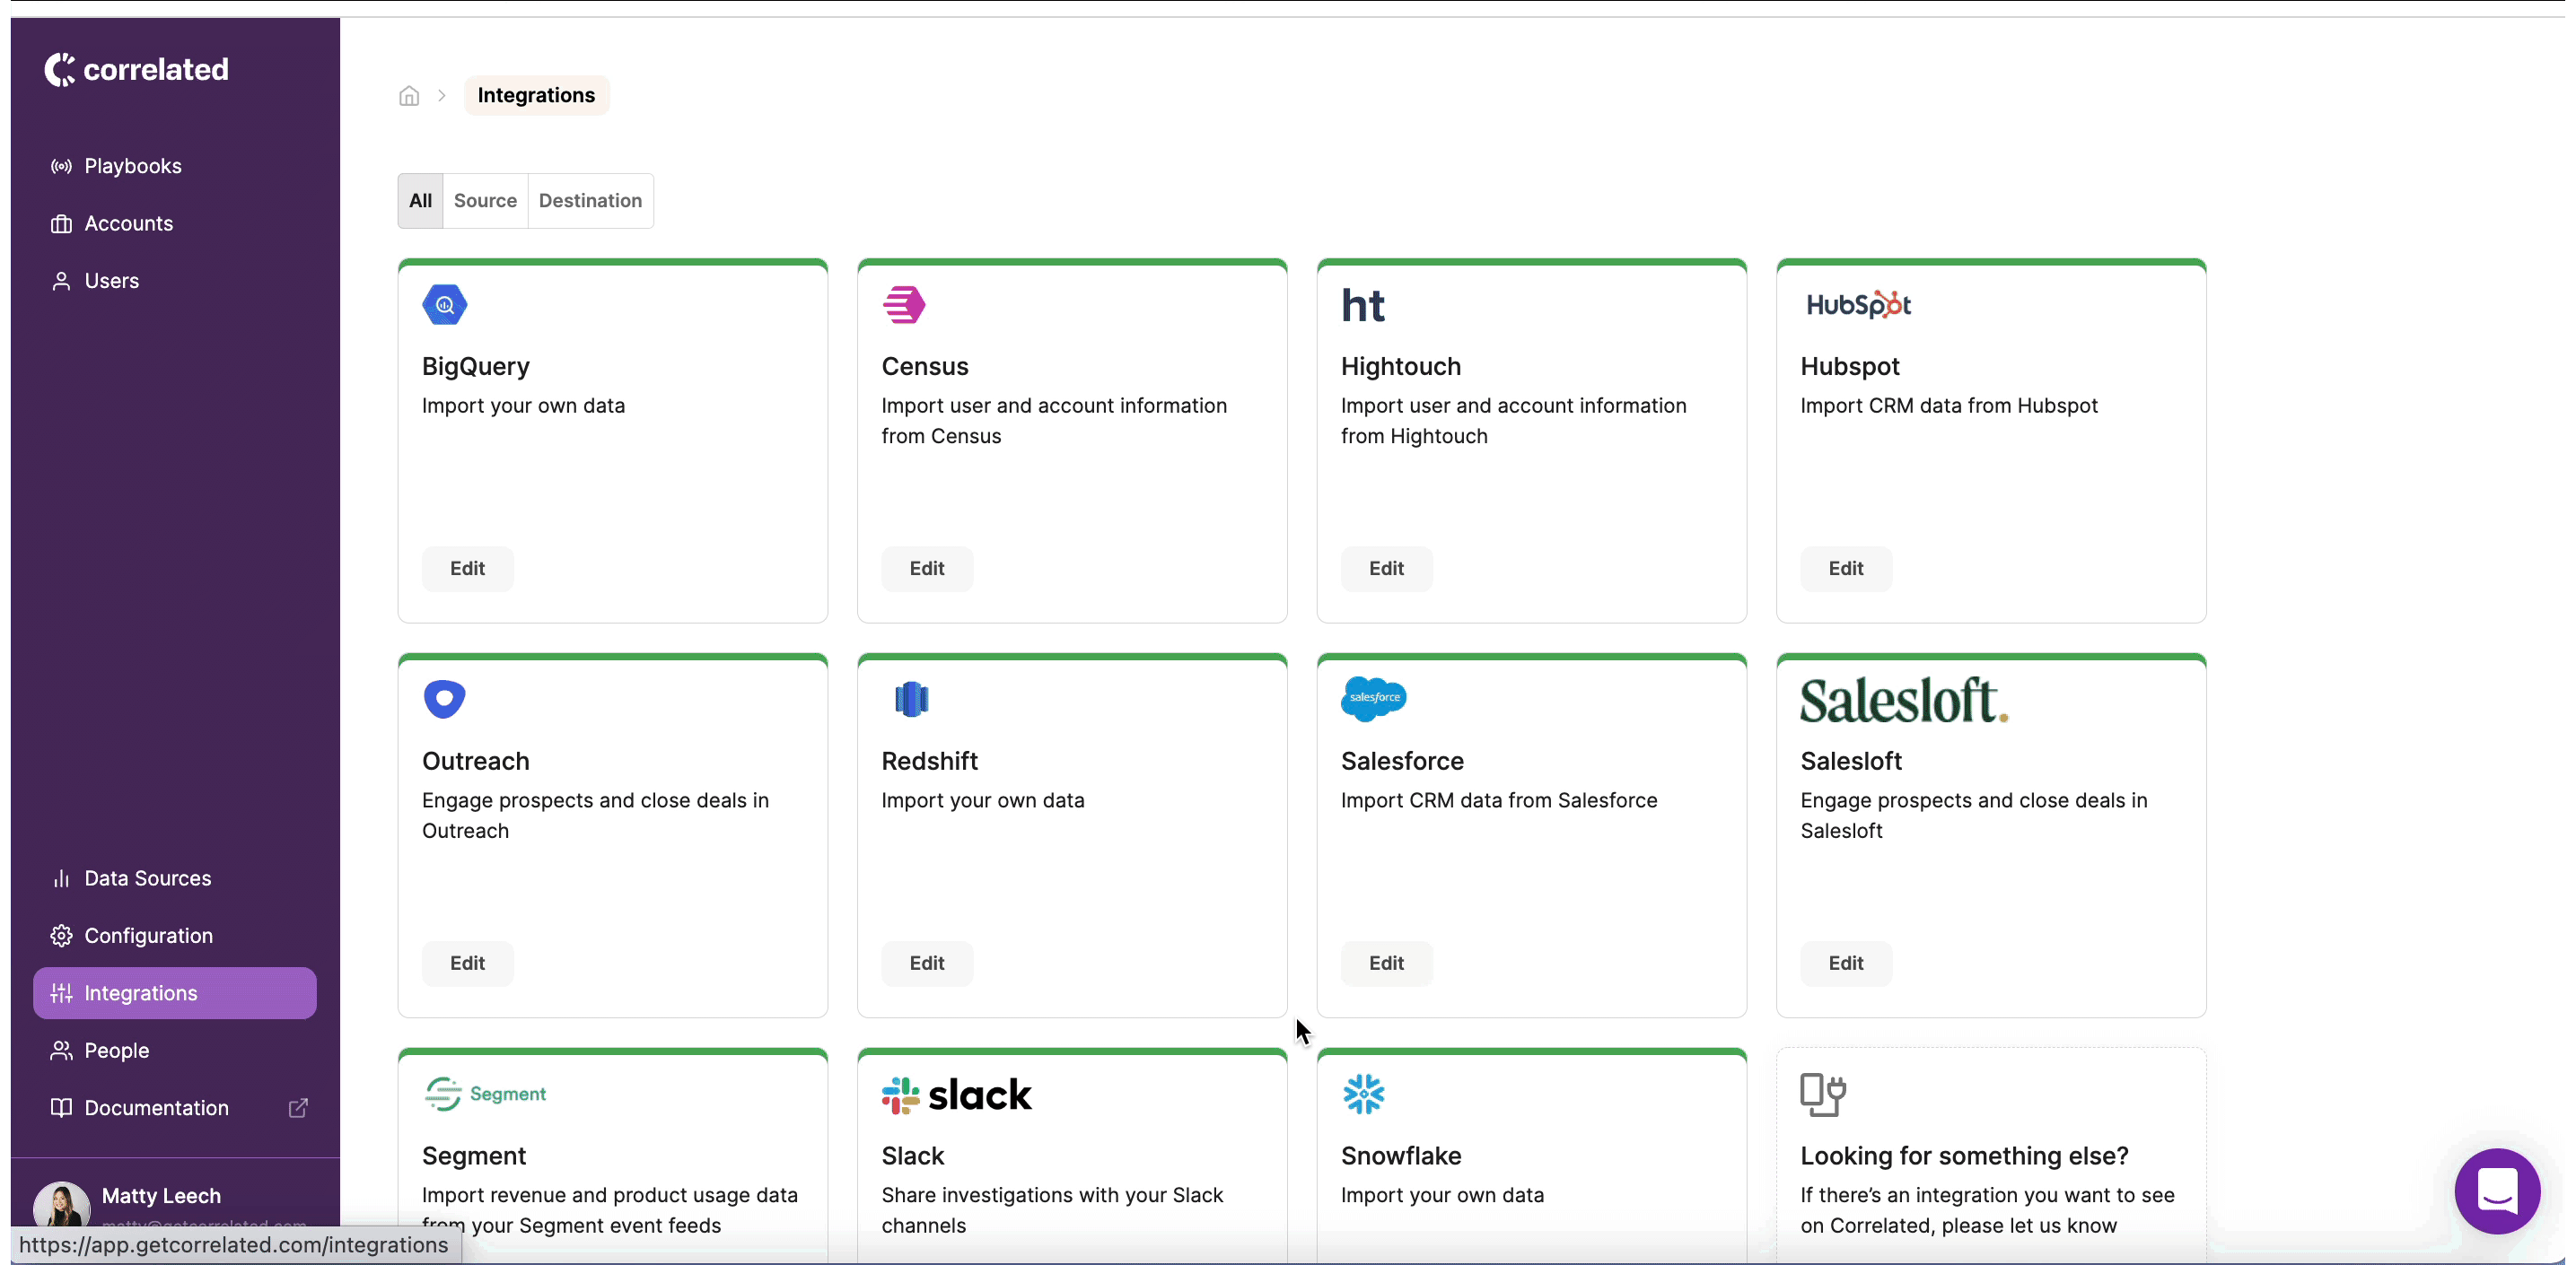Click the Snowflake logo icon
Image resolution: width=2576 pixels, height=1265 pixels.
(x=1363, y=1095)
